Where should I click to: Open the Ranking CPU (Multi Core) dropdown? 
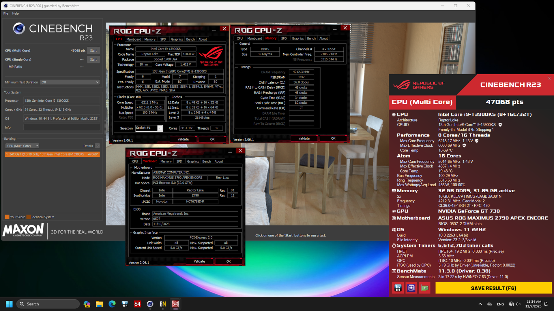click(22, 146)
